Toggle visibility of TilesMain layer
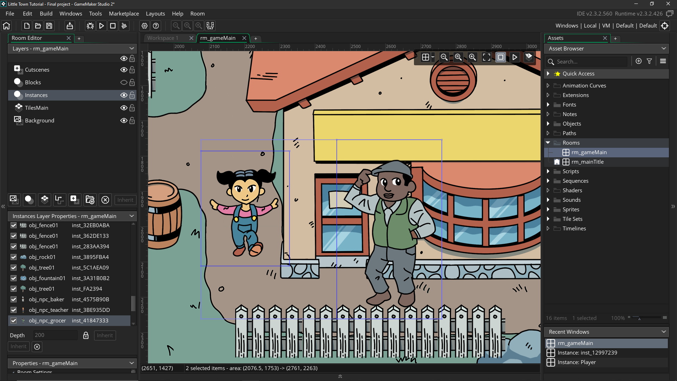This screenshot has width=677, height=381. click(123, 108)
